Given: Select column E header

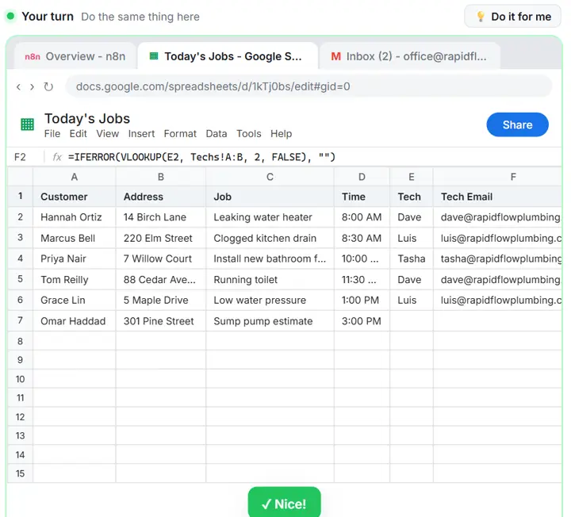Looking at the screenshot, I should [412, 177].
